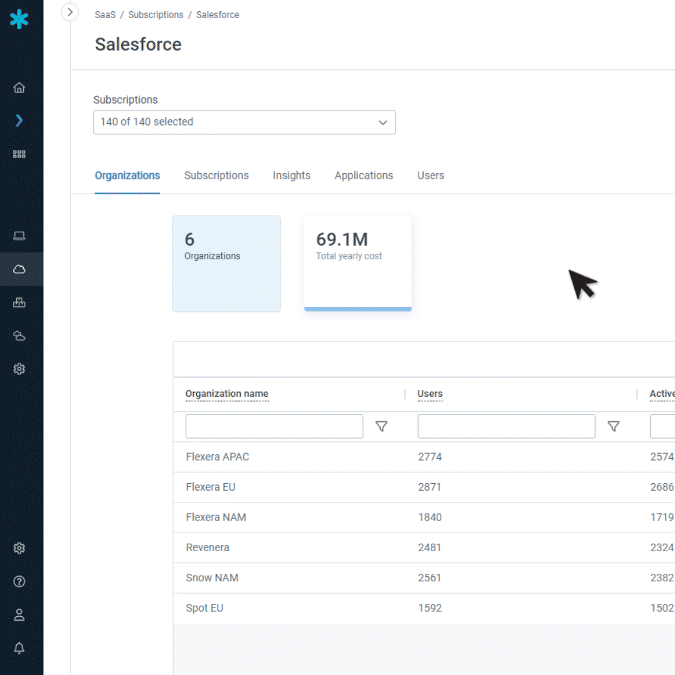Click the SaaS breadcrumb link
This screenshot has height=675, width=675.
(105, 15)
